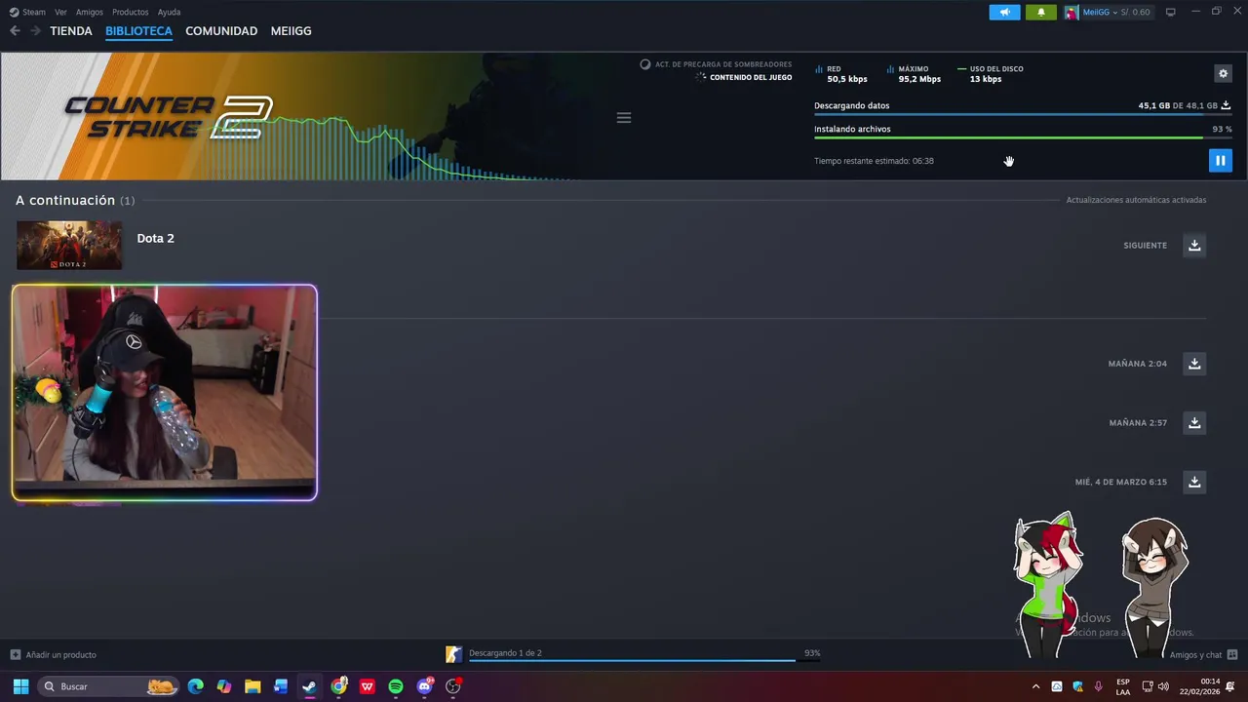
Task: Open the Amigos menu
Action: click(89, 12)
